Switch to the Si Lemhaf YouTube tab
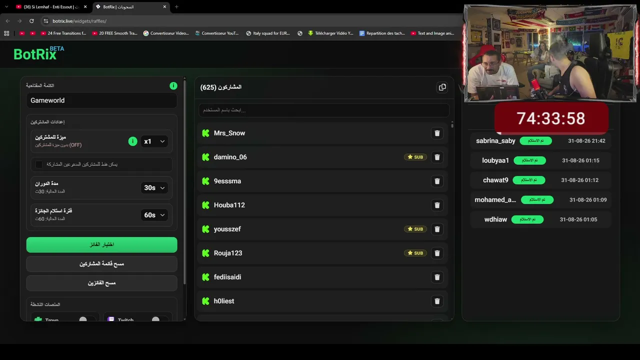 click(51, 7)
